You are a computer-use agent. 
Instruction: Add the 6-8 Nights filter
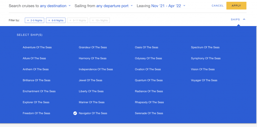pyautogui.click(x=56, y=20)
